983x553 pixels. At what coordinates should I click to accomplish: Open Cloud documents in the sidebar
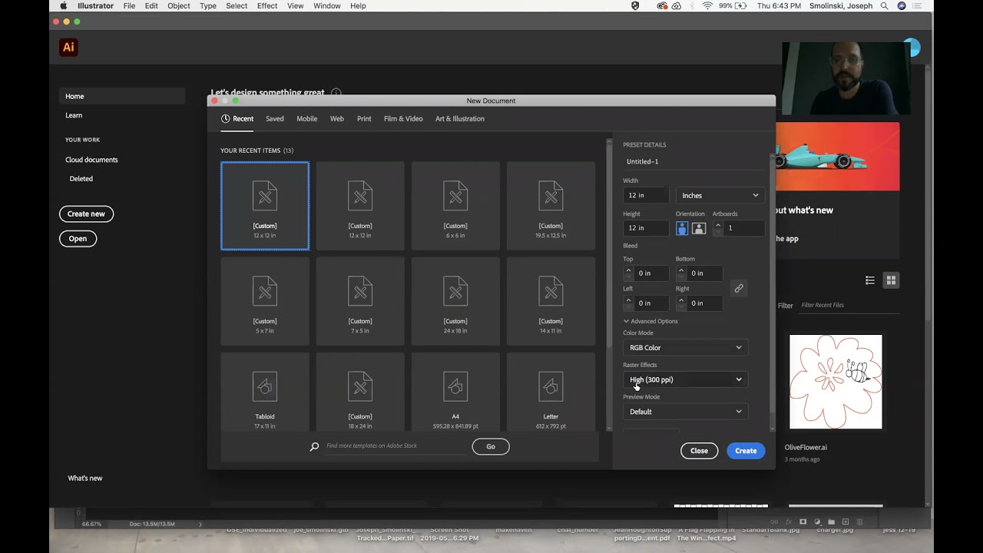91,160
